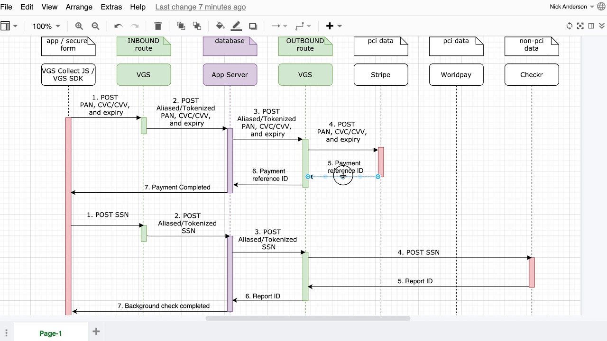Open the Edit menu
607x341 pixels.
point(27,7)
